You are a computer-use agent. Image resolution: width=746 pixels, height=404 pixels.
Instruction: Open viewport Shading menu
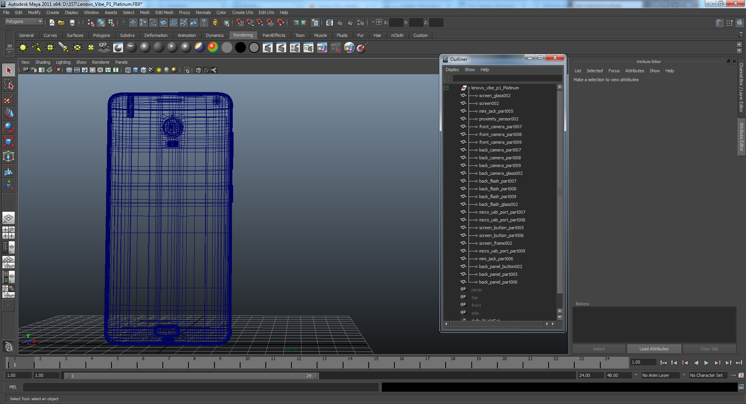[x=43, y=62]
